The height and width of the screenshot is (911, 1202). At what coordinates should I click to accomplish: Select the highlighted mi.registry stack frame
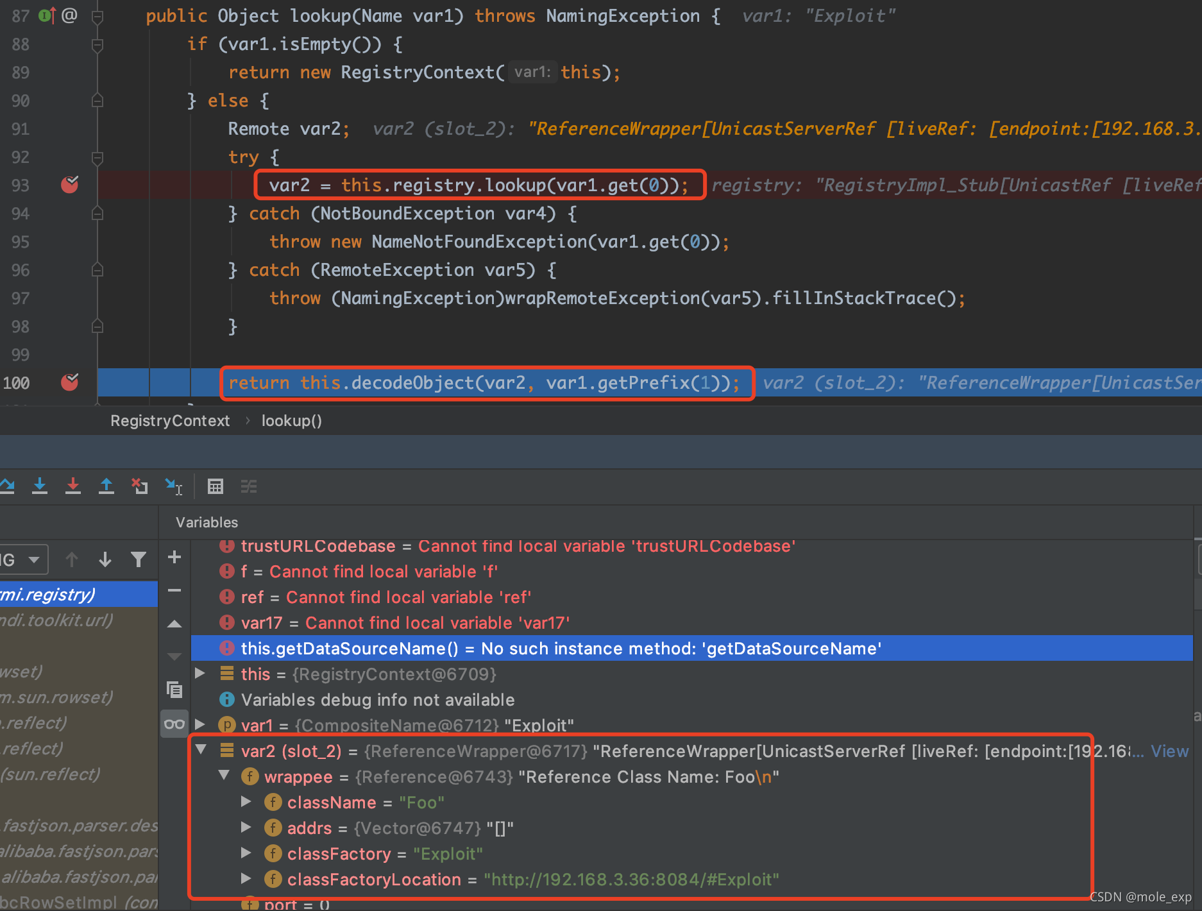coord(79,595)
